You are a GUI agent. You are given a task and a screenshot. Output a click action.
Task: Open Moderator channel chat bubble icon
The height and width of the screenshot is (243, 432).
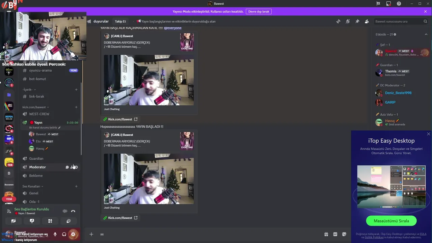click(67, 167)
